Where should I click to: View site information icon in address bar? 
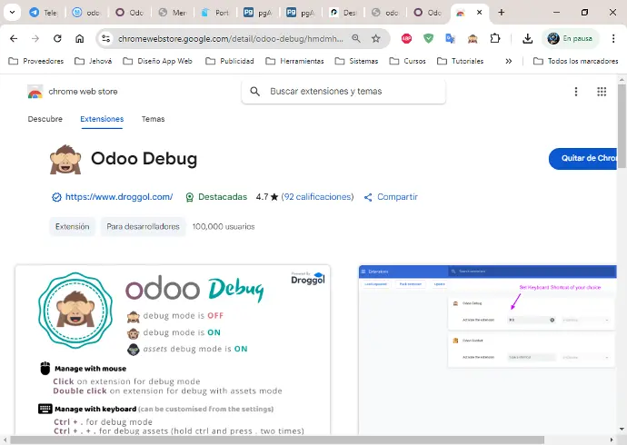pos(106,38)
